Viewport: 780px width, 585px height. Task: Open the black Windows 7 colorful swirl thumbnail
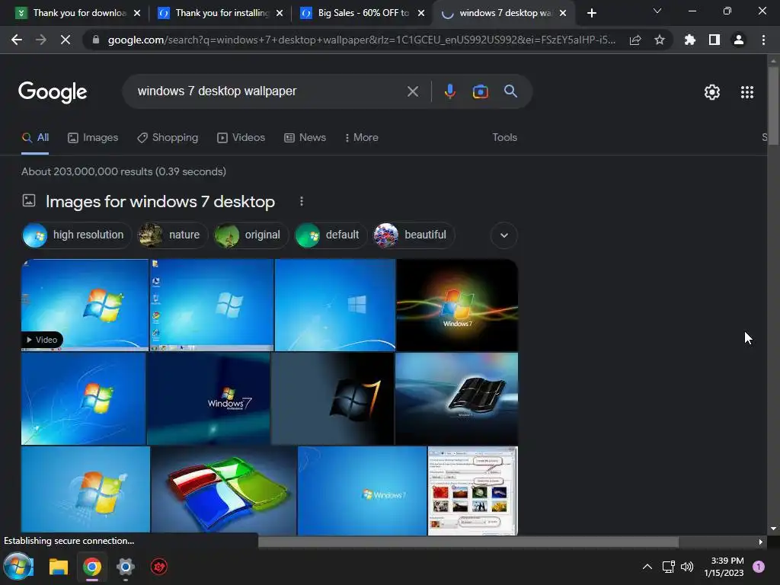tap(457, 305)
